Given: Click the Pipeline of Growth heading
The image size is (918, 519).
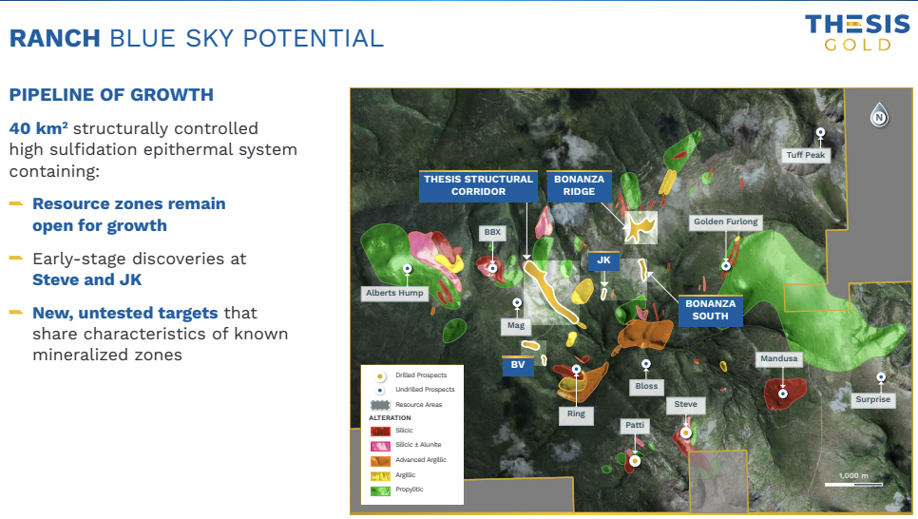Looking at the screenshot, I should coord(111,95).
